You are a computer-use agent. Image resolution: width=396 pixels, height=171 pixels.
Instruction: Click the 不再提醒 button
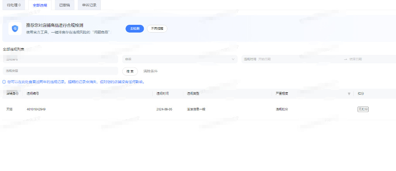157,29
